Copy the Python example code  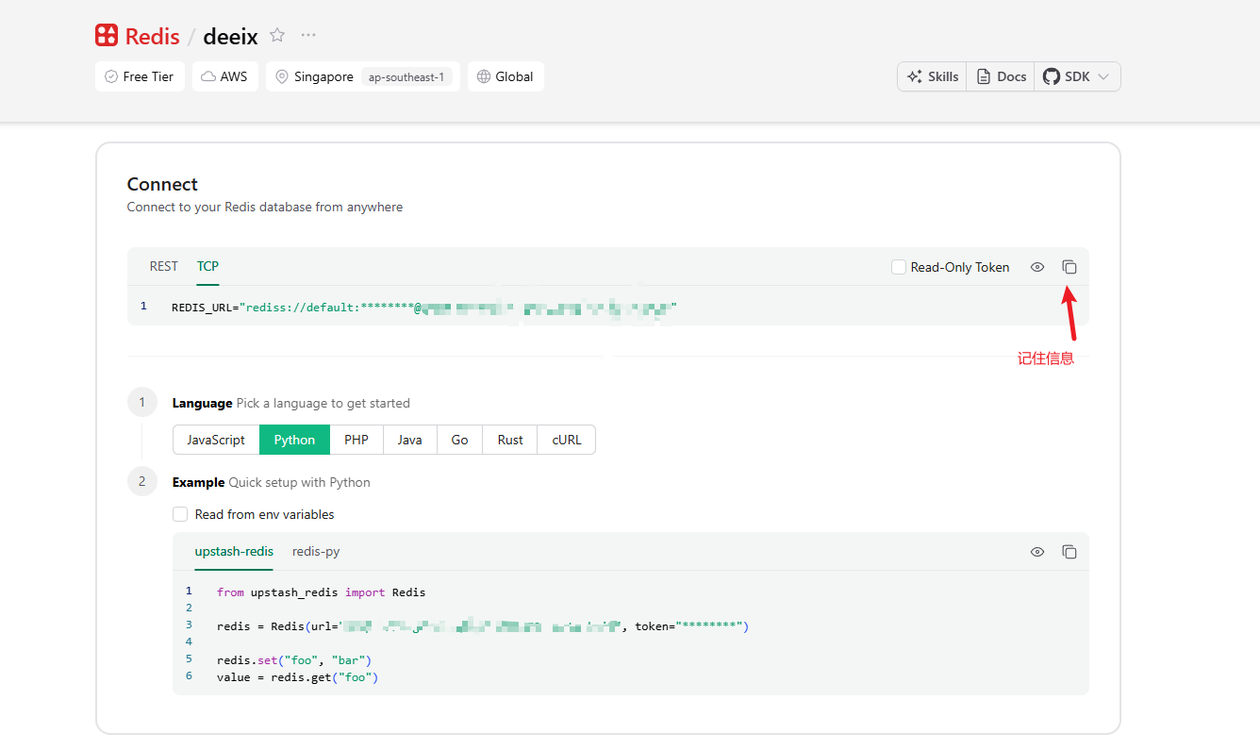click(1069, 552)
